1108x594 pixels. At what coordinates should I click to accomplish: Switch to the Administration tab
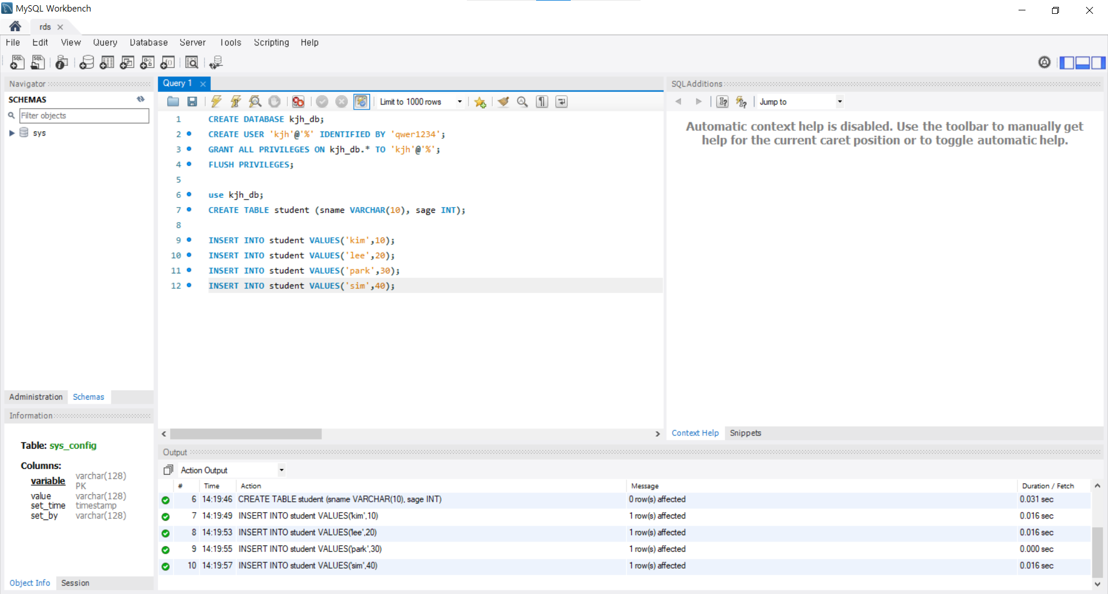(x=36, y=397)
